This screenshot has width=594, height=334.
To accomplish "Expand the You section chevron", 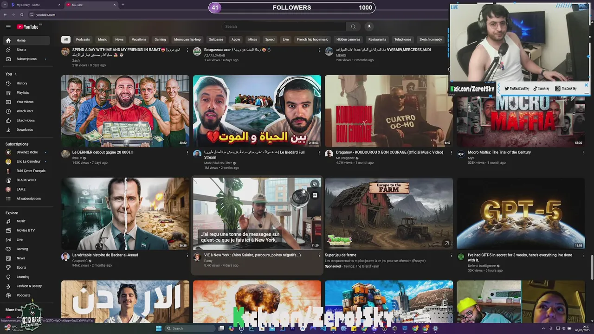I will (x=15, y=74).
